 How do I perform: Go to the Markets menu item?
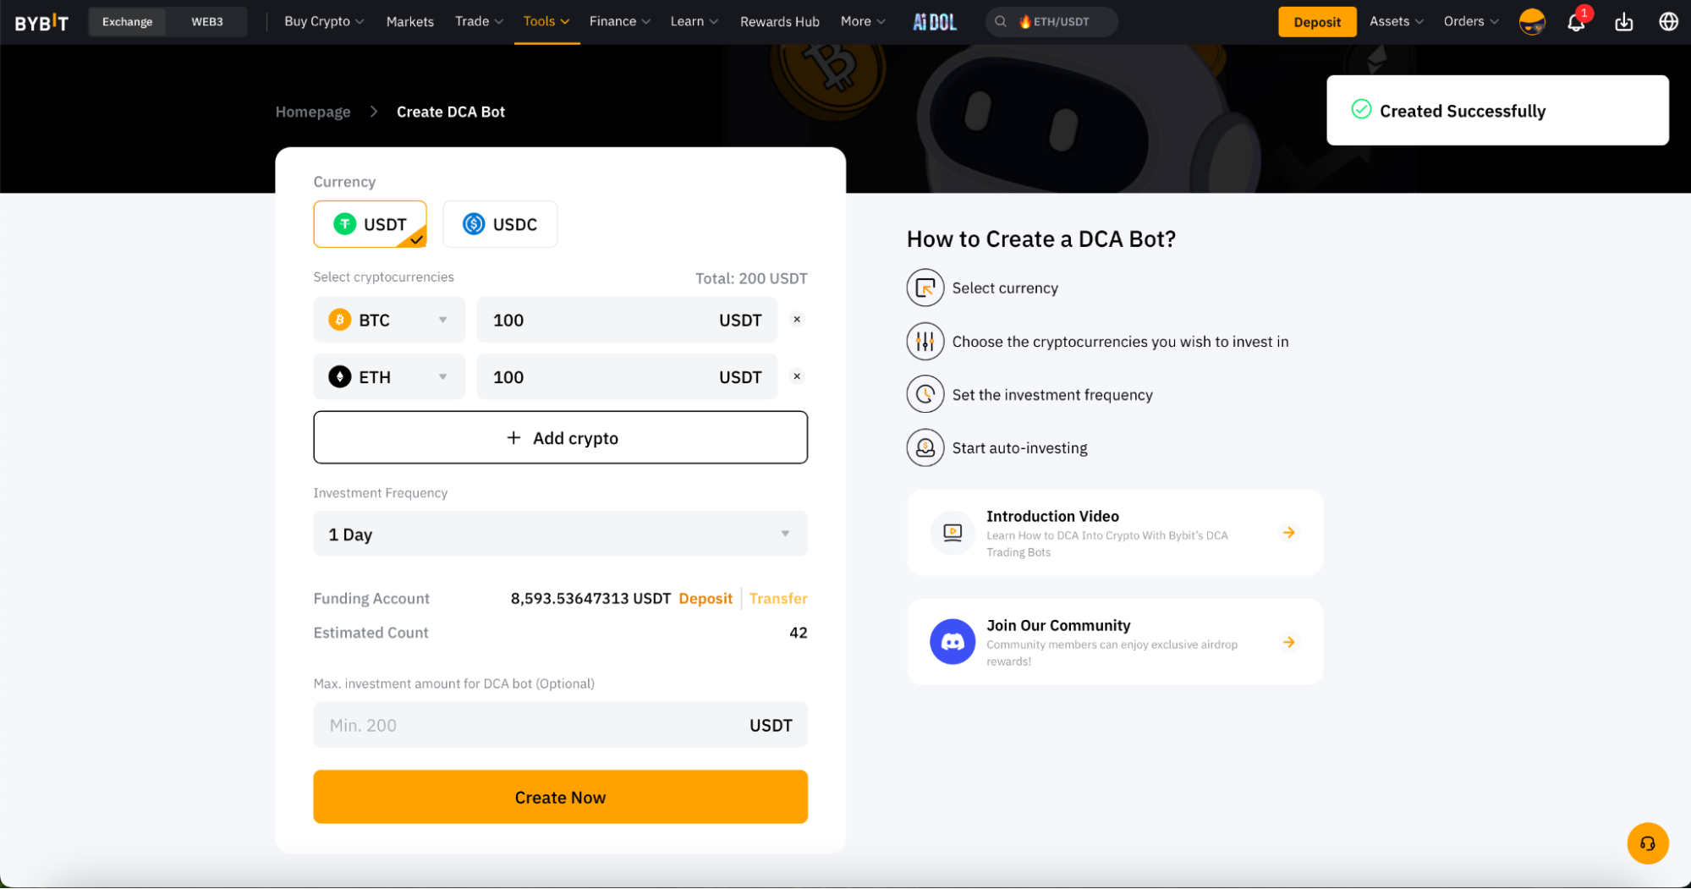pos(409,22)
